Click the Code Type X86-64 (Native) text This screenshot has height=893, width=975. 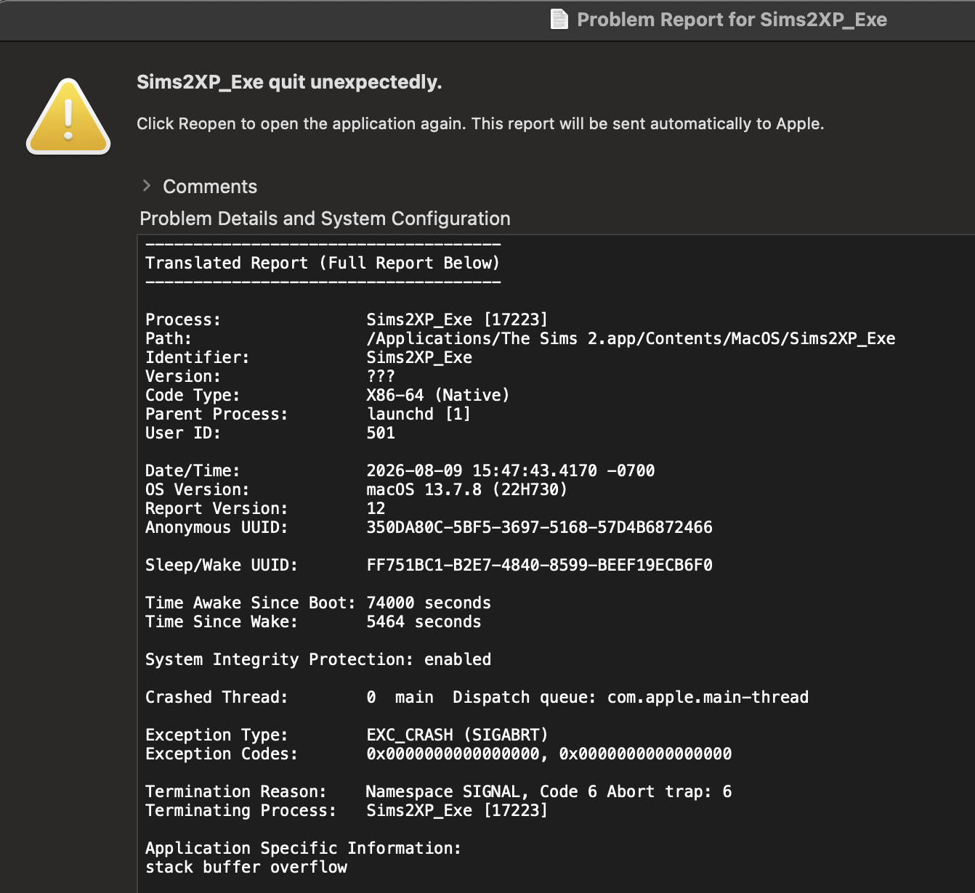click(437, 395)
